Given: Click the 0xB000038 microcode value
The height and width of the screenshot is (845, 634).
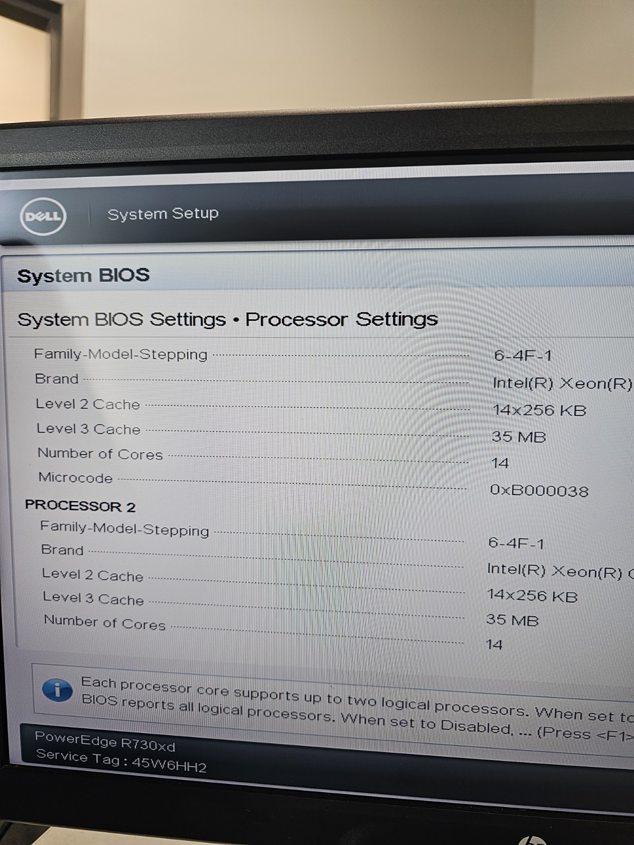Looking at the screenshot, I should click(x=539, y=491).
